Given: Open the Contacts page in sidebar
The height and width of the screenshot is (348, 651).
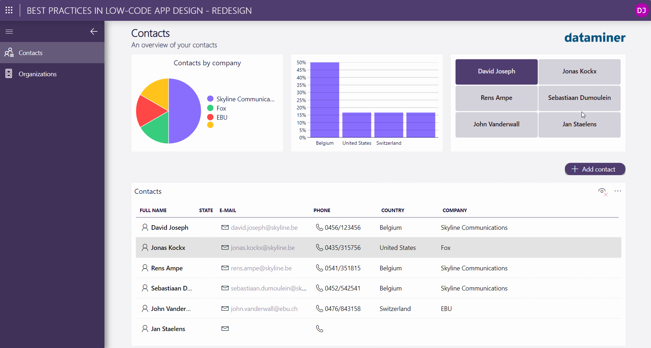Looking at the screenshot, I should click(x=30, y=53).
